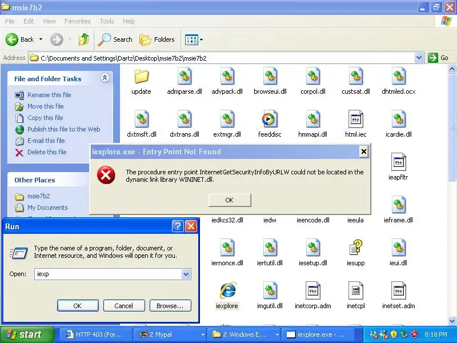Expand the Mypal taskbar group
Screen dimensions: 457x343
203,335
